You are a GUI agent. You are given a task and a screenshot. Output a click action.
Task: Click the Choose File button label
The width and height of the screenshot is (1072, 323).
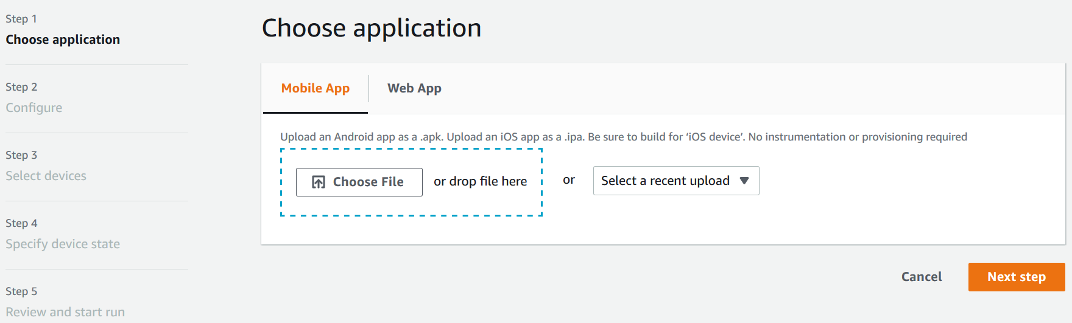(368, 182)
